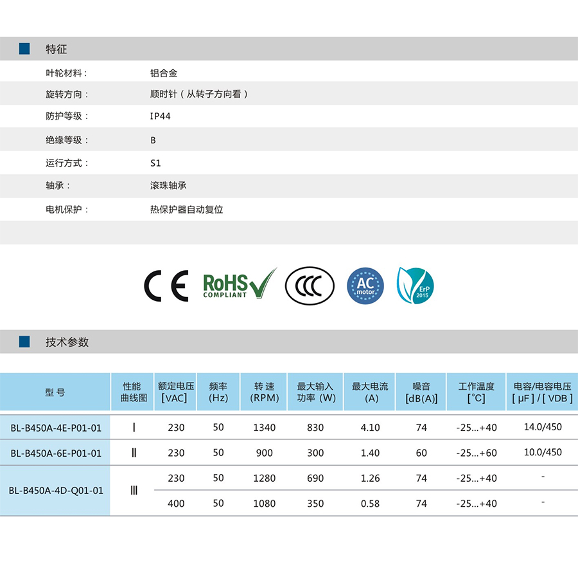Click the 最大输入功率 (W) column header

(x=315, y=392)
